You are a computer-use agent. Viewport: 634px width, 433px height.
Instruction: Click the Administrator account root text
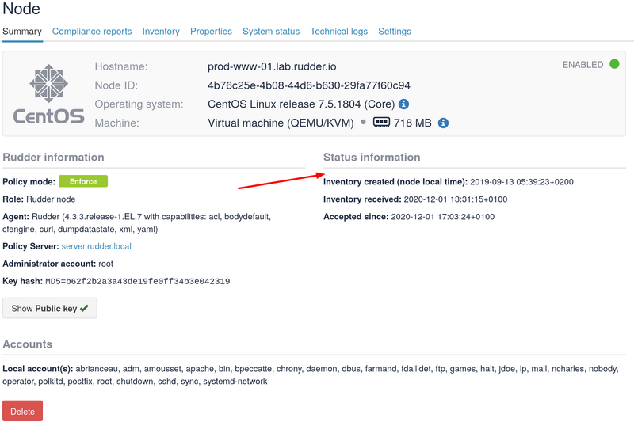(58, 264)
